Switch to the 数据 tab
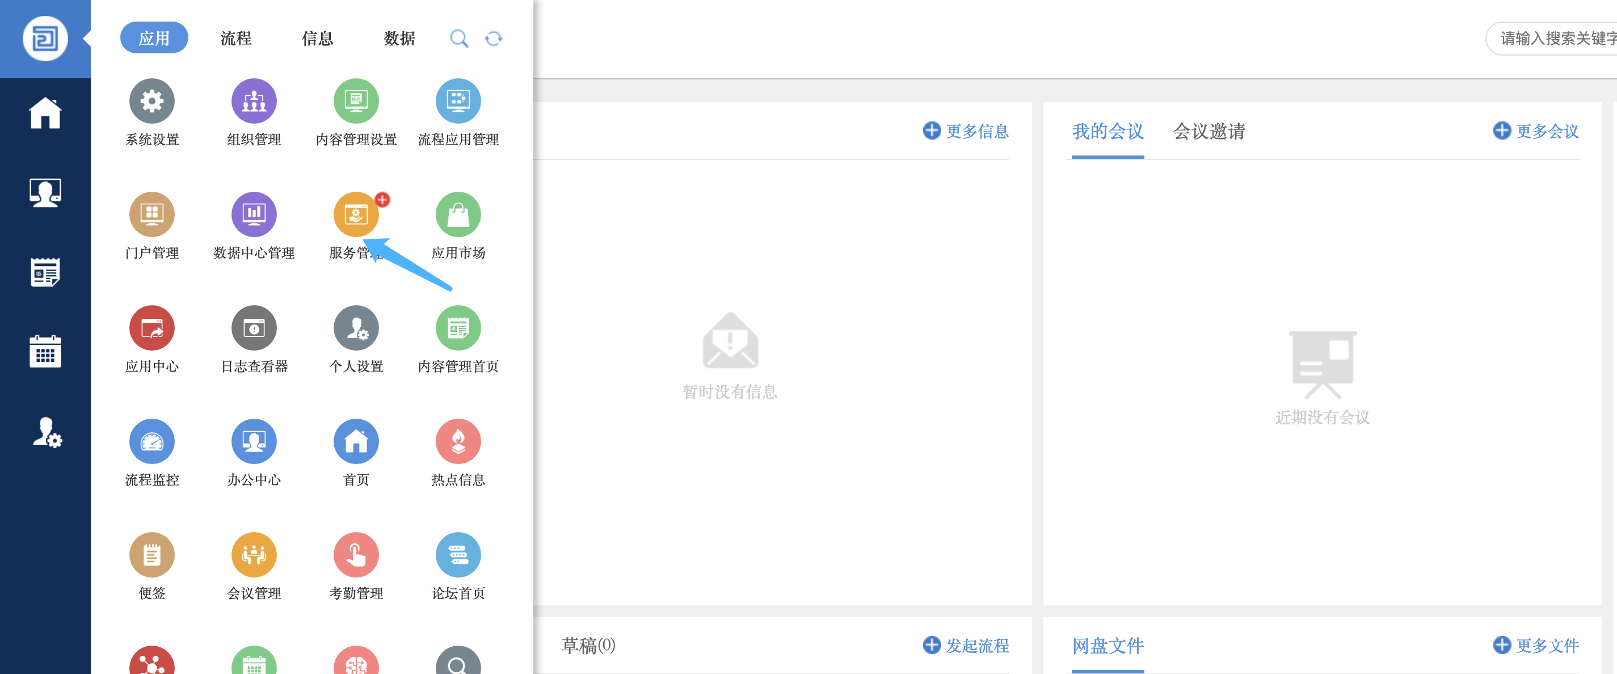The width and height of the screenshot is (1617, 674). [x=399, y=39]
